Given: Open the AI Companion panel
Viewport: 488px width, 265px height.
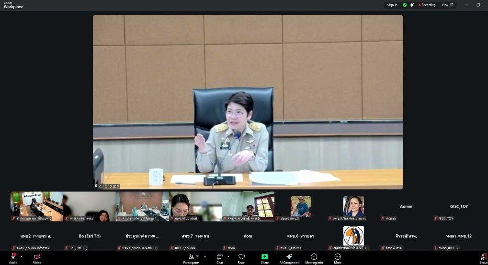Looking at the screenshot, I should pos(289,257).
